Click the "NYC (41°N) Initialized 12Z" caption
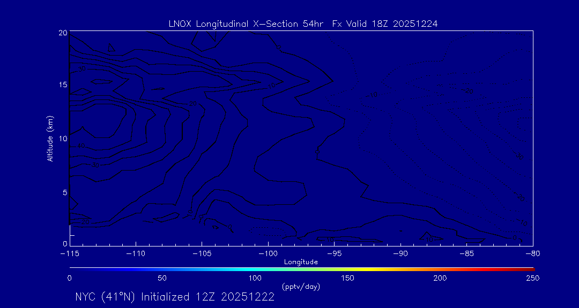This screenshot has width=579, height=308. click(x=174, y=297)
